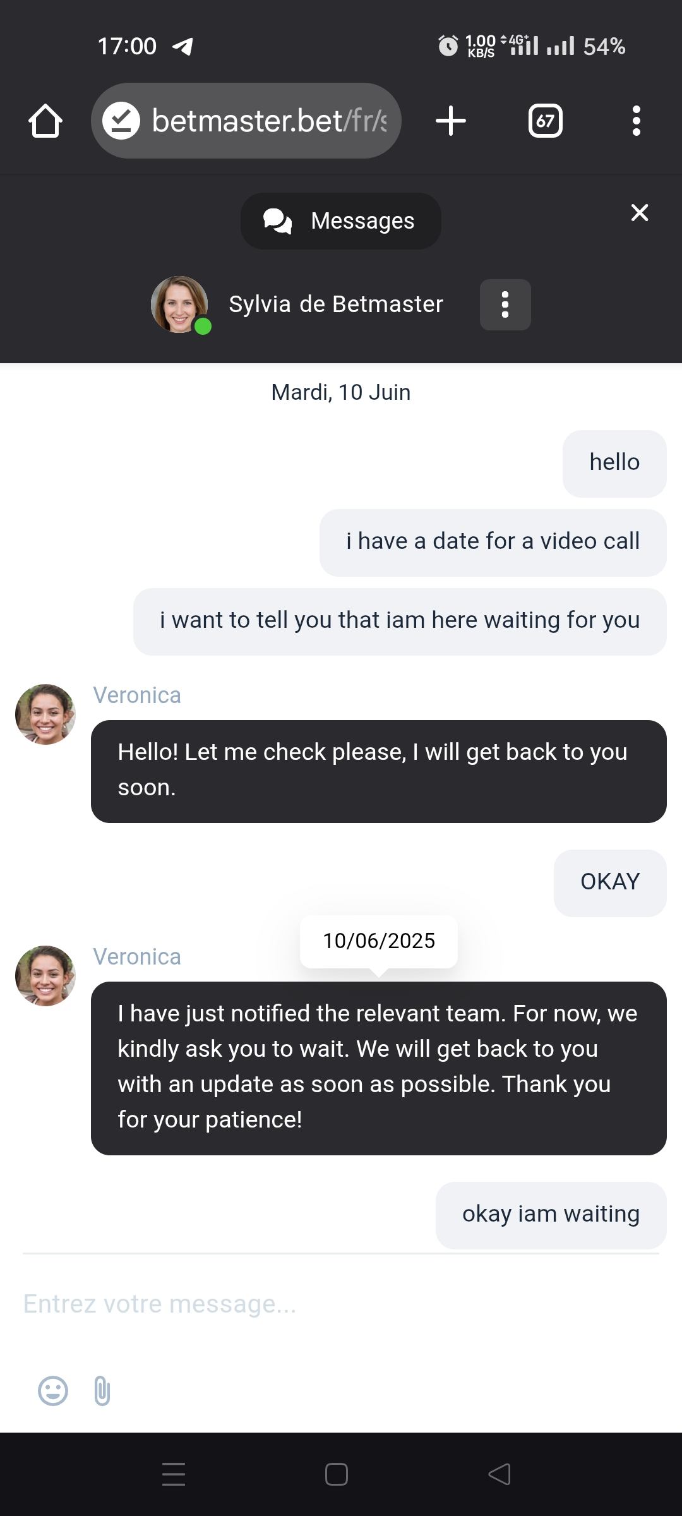Tap the "okay iam waiting" message bubble

tap(551, 1215)
